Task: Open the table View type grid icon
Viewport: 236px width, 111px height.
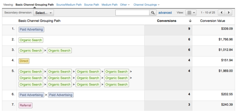Action: tap(191, 13)
